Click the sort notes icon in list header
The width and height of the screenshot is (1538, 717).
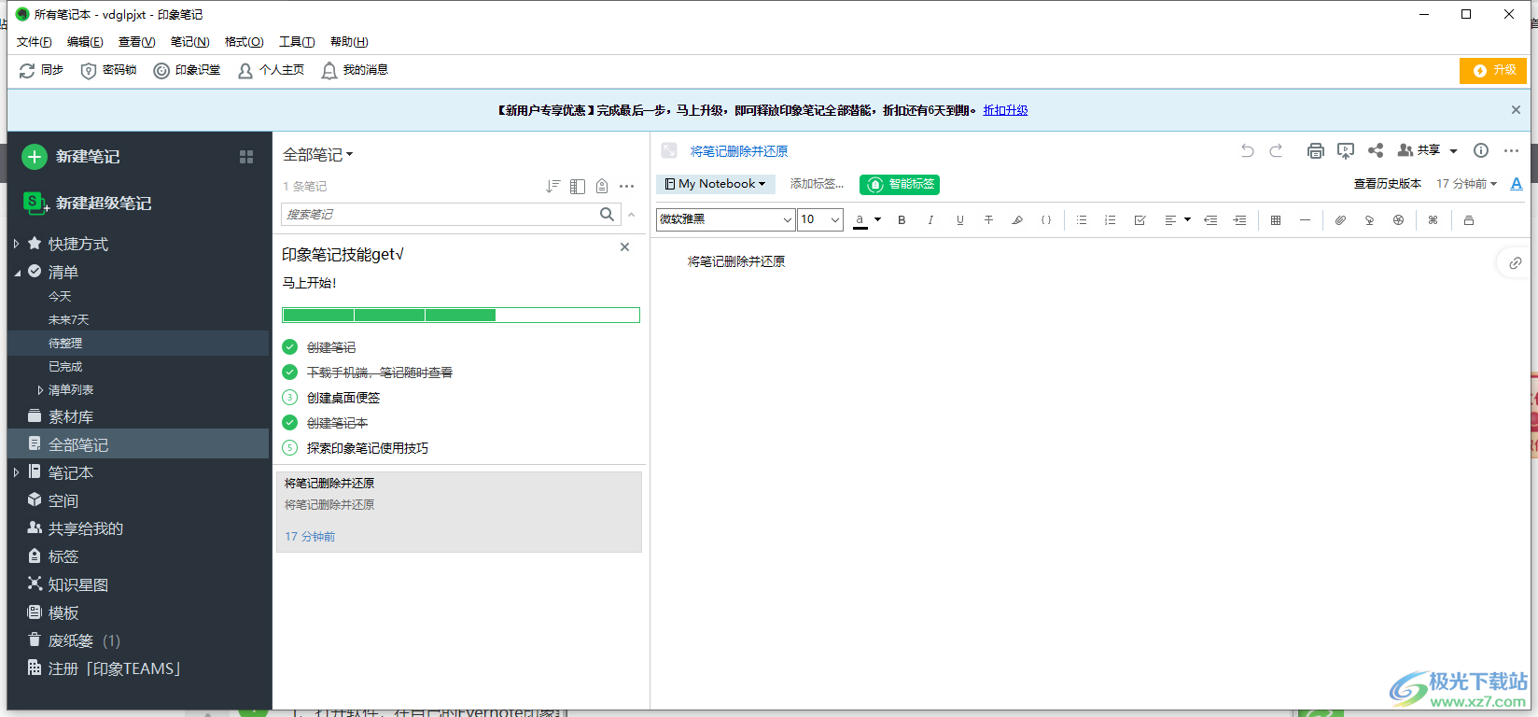coord(552,187)
